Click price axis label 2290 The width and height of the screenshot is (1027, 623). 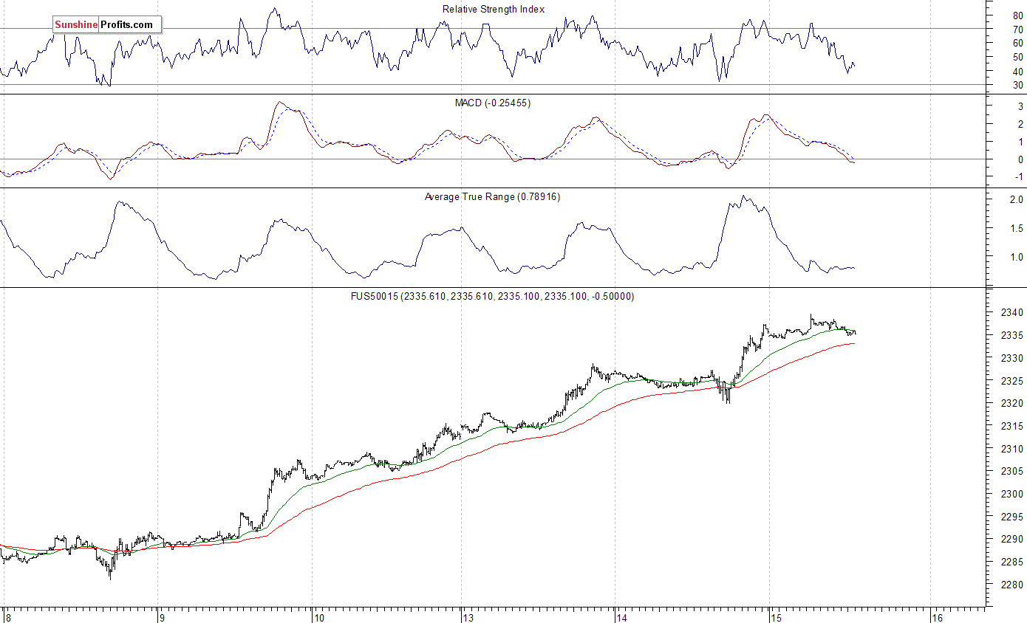coord(1012,540)
